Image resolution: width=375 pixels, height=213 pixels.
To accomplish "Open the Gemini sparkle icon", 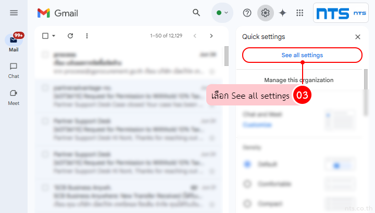I will [282, 13].
